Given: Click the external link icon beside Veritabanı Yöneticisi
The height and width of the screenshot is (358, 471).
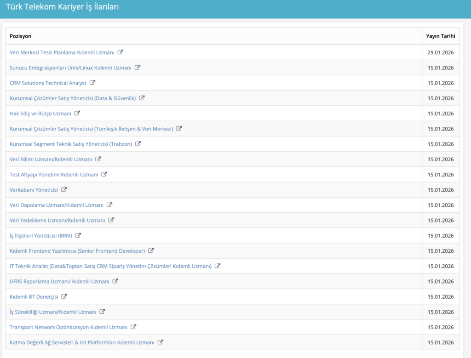Looking at the screenshot, I should (64, 189).
